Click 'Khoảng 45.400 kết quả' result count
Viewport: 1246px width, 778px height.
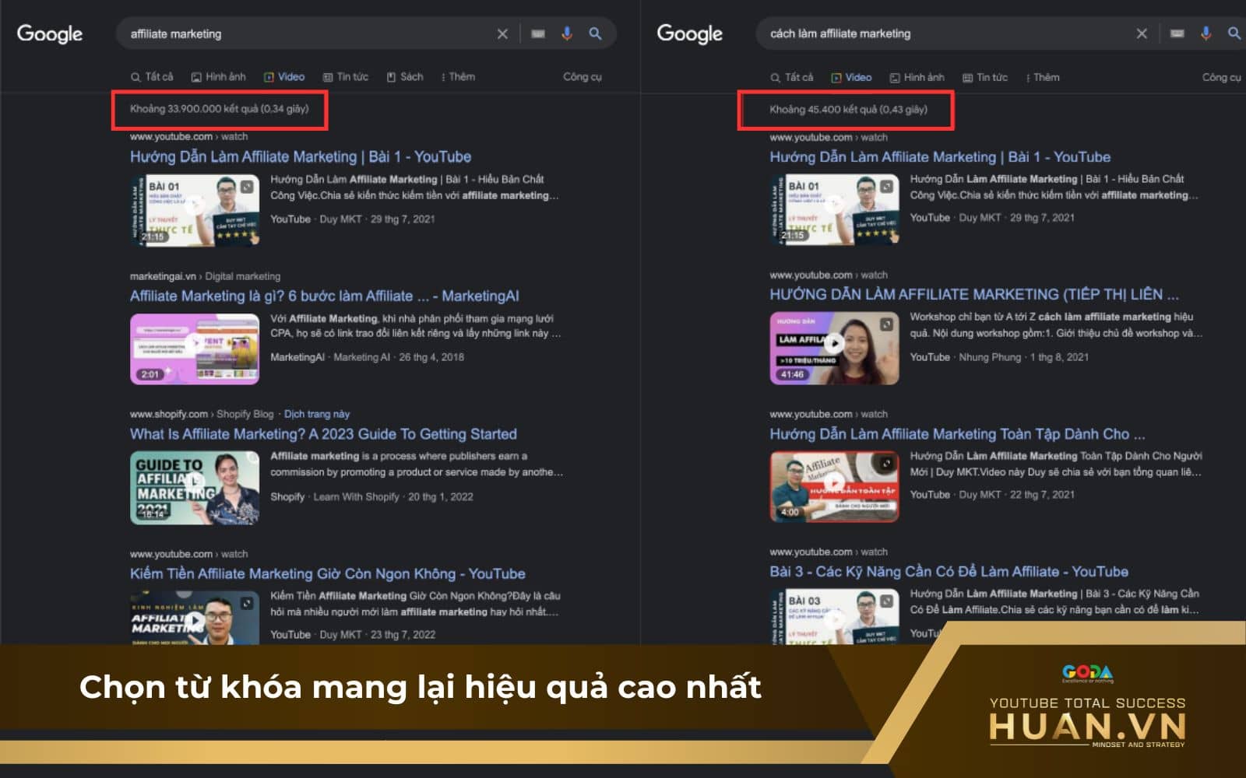click(x=848, y=110)
